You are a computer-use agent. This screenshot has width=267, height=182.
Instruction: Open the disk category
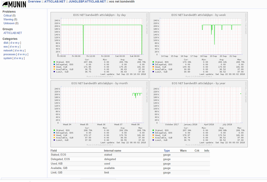pos(6,43)
